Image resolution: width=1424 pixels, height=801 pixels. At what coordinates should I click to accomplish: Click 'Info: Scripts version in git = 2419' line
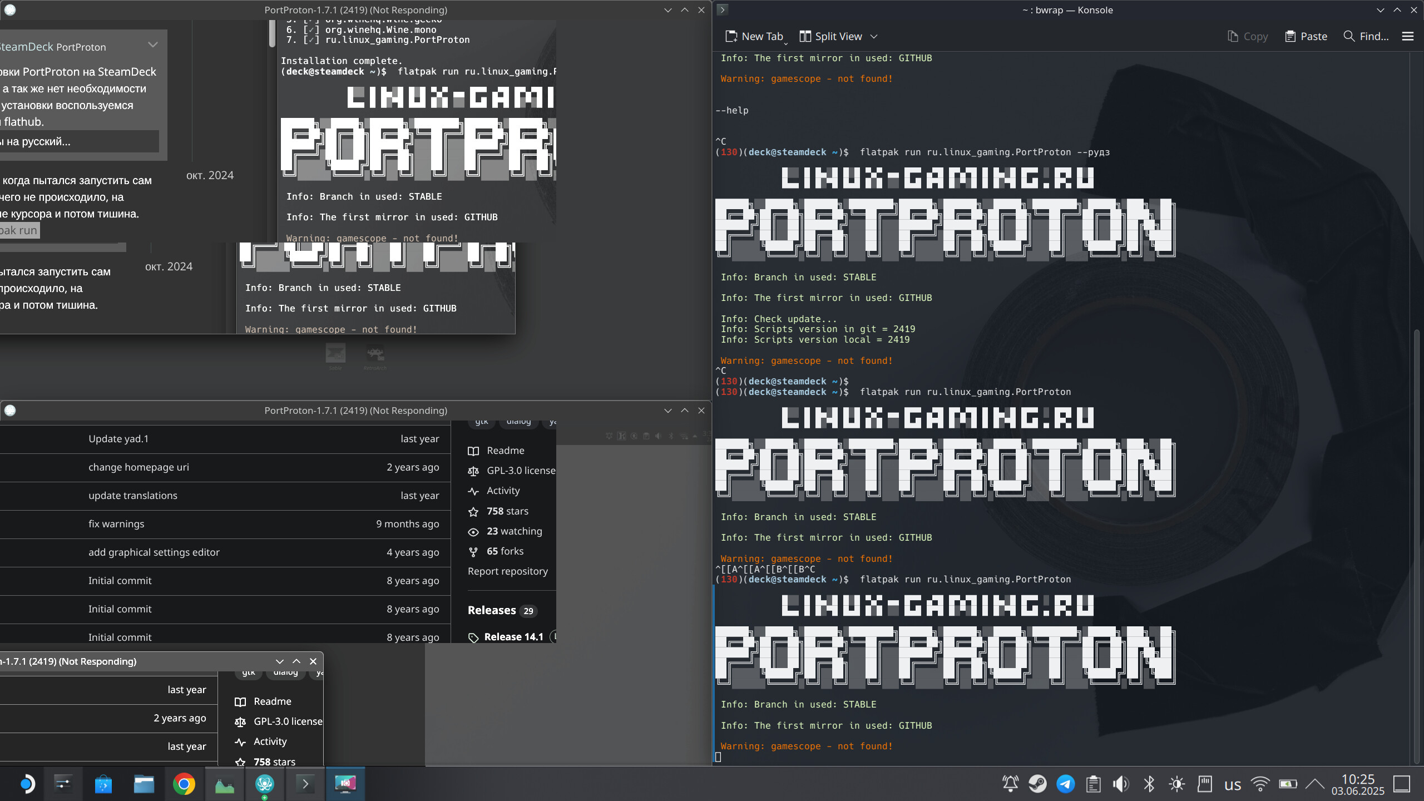[818, 329]
